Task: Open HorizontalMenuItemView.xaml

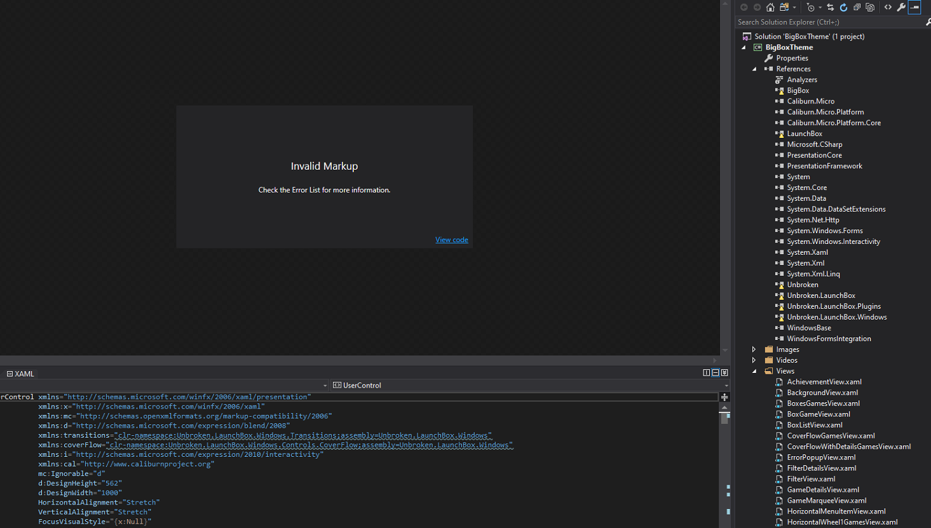Action: tap(836, 511)
